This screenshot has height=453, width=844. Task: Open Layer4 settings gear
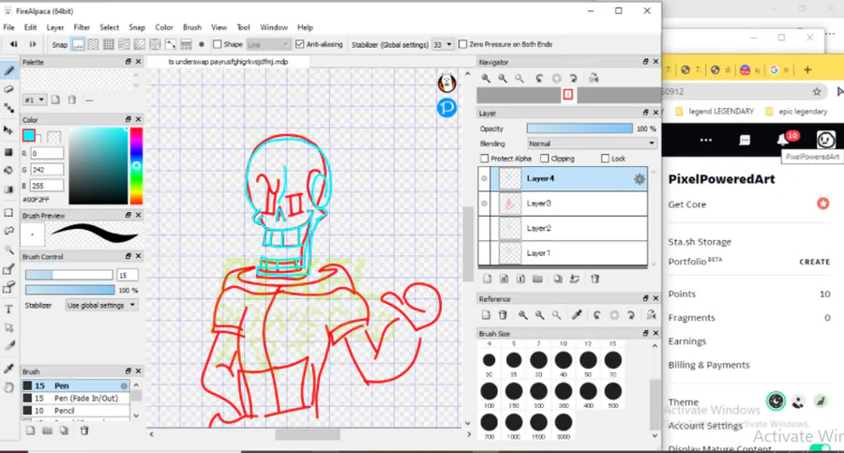[x=639, y=179]
